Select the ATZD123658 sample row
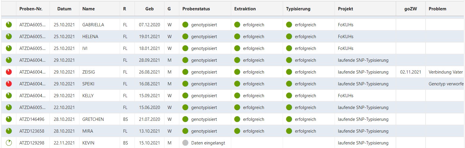465x148 pixels. (x=32, y=131)
